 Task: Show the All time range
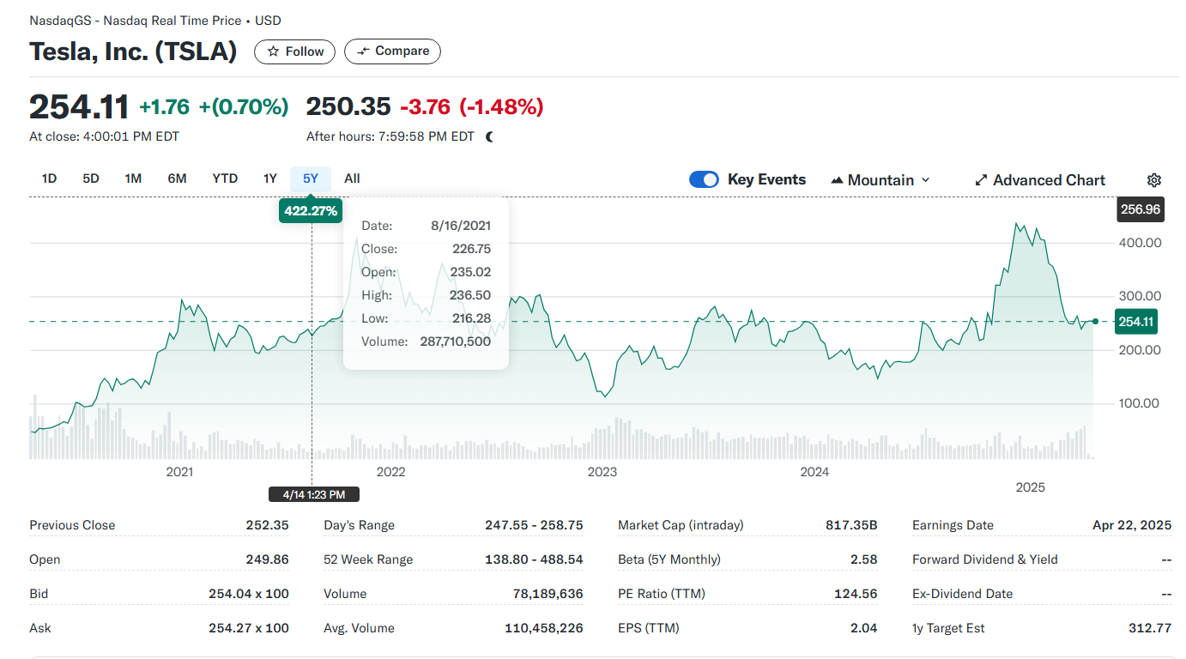pyautogui.click(x=352, y=178)
